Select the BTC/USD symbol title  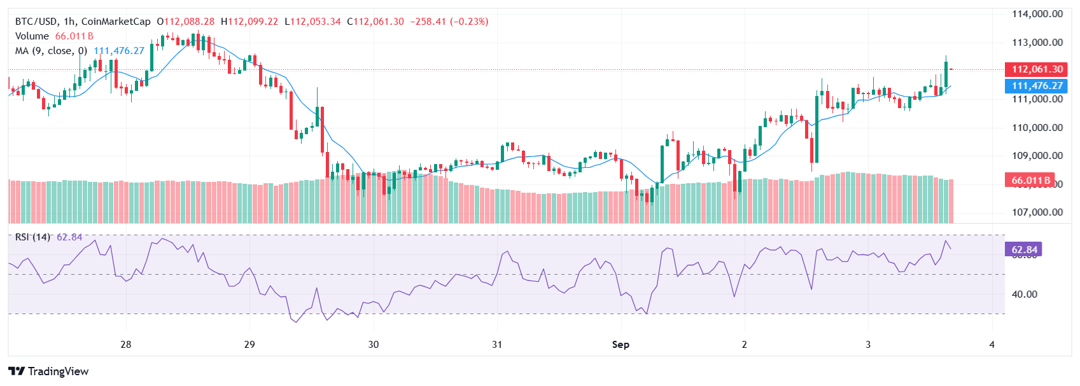point(36,22)
